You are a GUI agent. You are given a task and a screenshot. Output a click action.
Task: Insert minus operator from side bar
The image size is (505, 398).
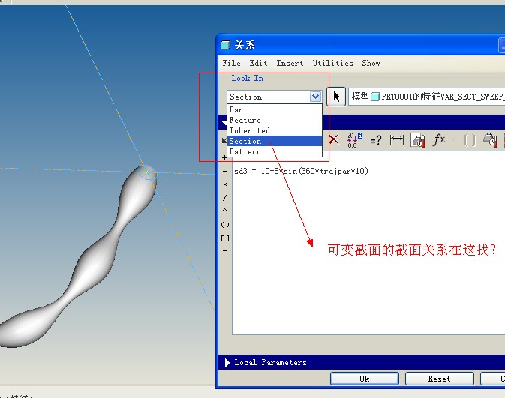(225, 171)
